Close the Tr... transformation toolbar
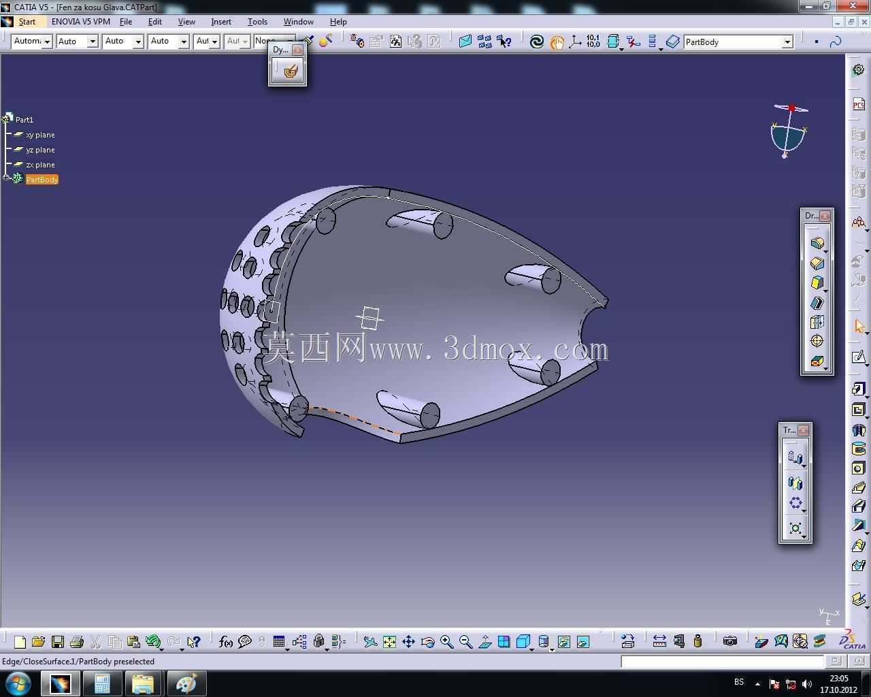The height and width of the screenshot is (697, 871). (x=803, y=430)
